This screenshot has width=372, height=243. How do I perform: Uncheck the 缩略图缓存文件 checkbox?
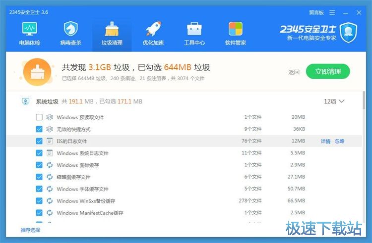(x=39, y=177)
